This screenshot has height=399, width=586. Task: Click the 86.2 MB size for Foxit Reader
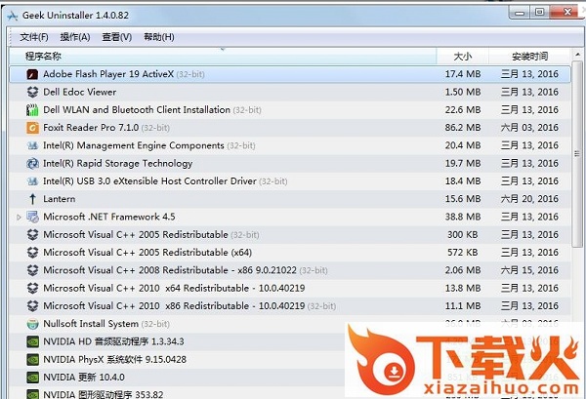tap(463, 128)
